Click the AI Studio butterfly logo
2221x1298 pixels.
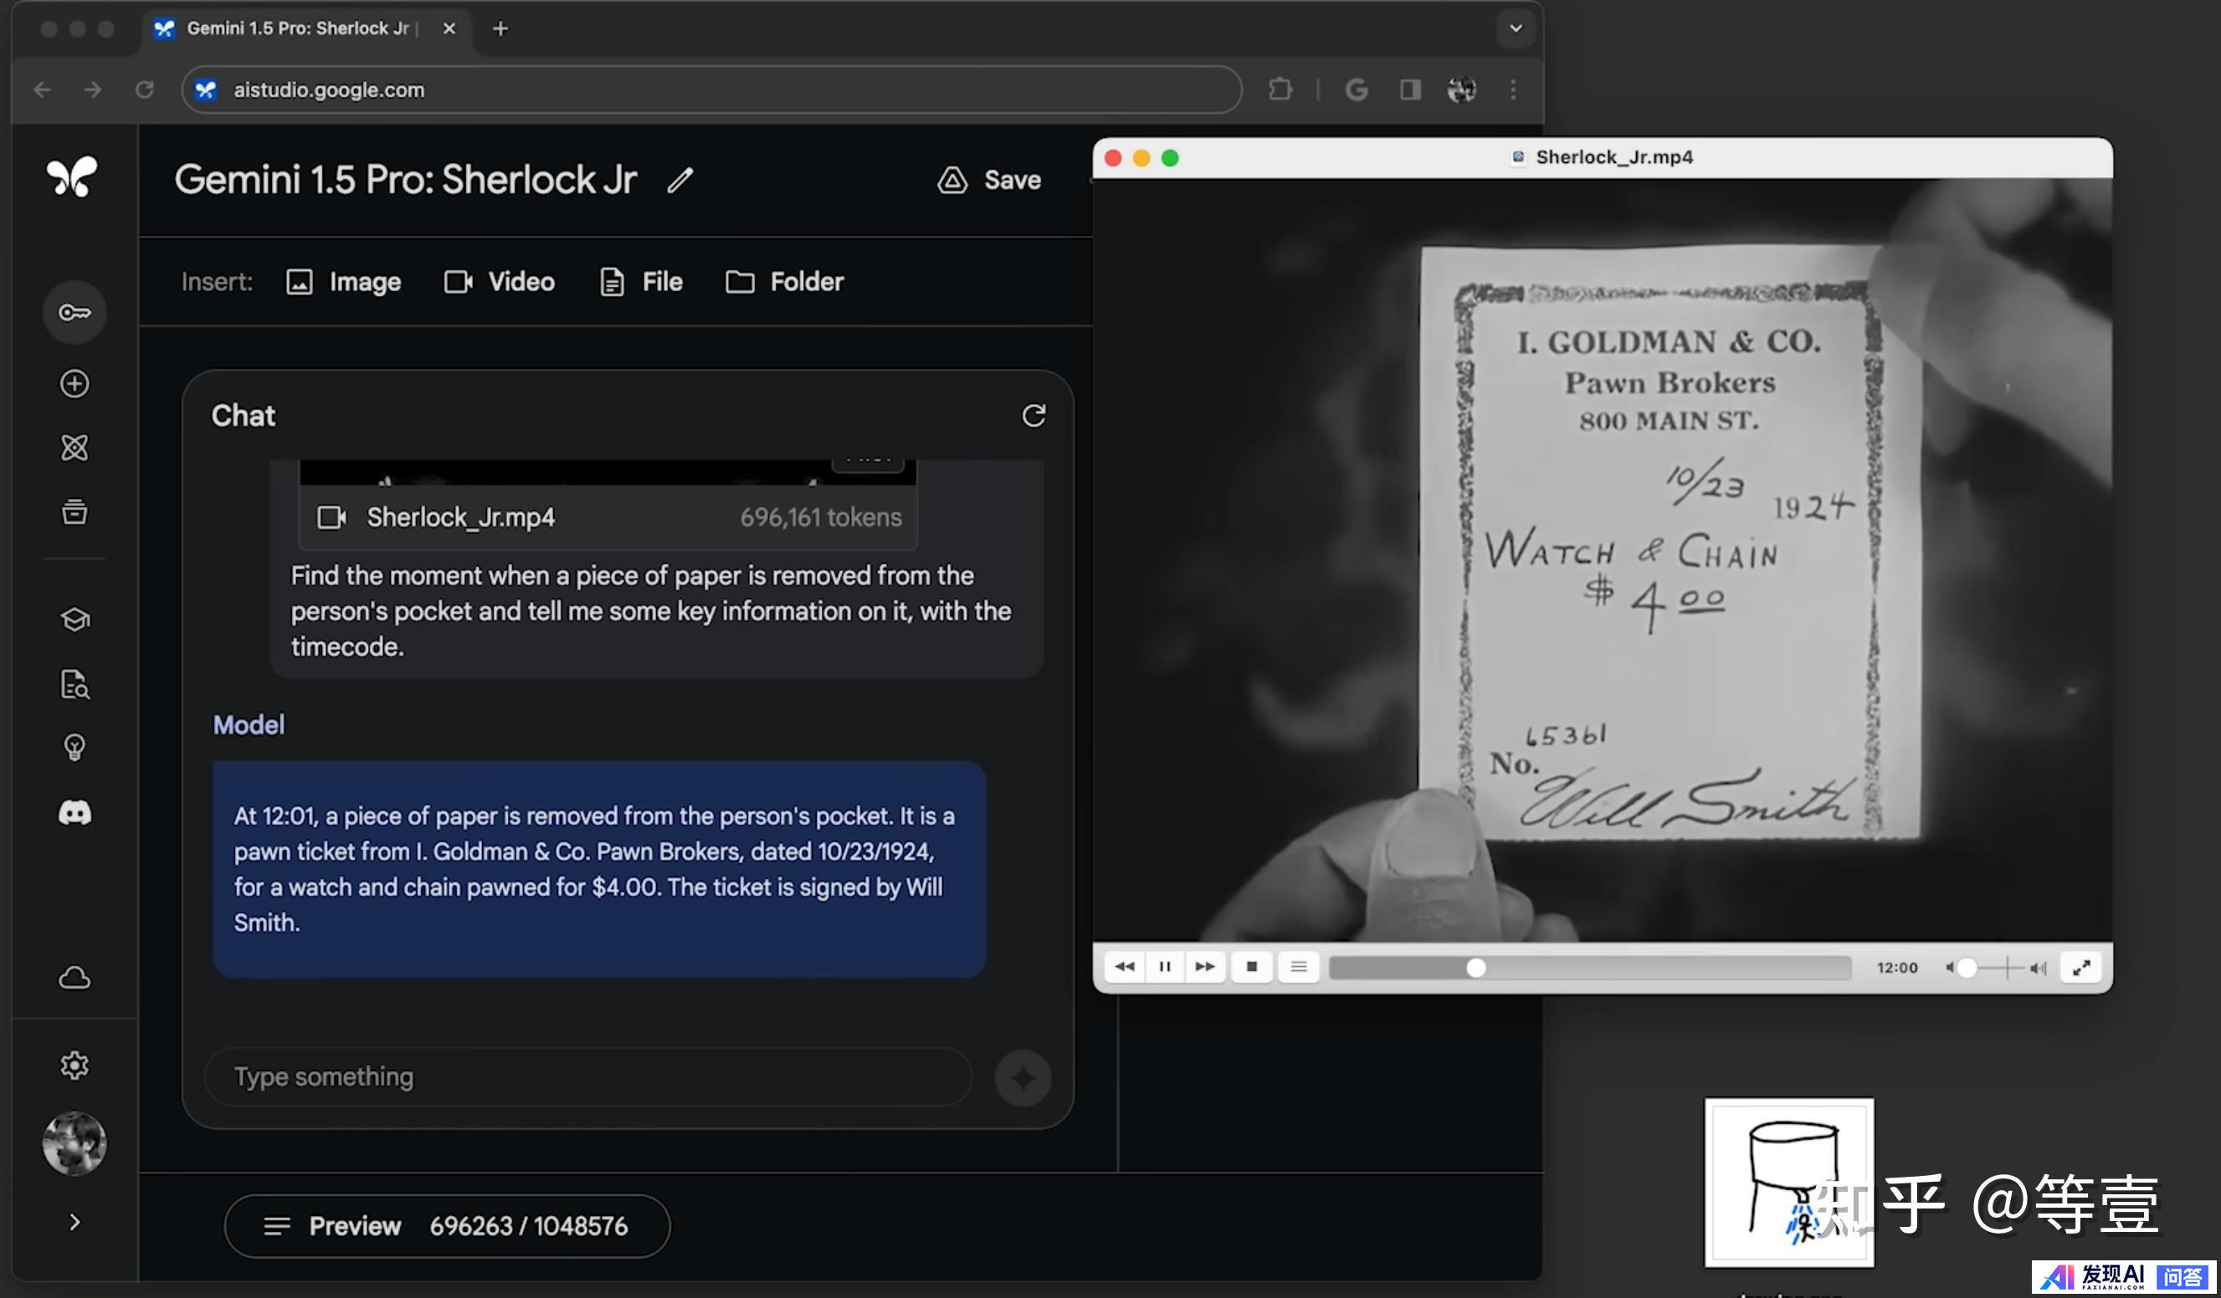[x=72, y=177]
